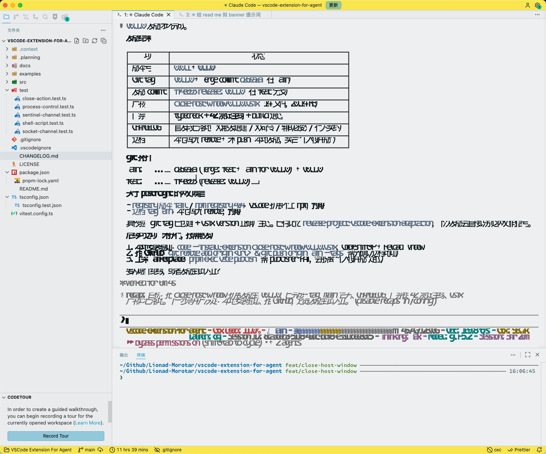The image size is (546, 454).
Task: Click the 更新 update button in title bar
Action: click(x=334, y=5)
